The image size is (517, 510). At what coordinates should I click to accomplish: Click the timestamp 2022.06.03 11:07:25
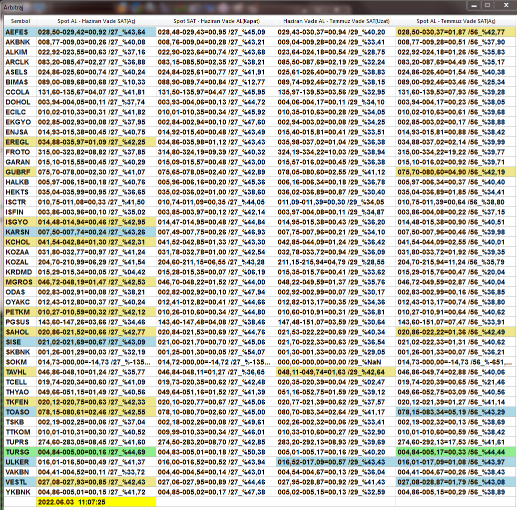coord(96,502)
